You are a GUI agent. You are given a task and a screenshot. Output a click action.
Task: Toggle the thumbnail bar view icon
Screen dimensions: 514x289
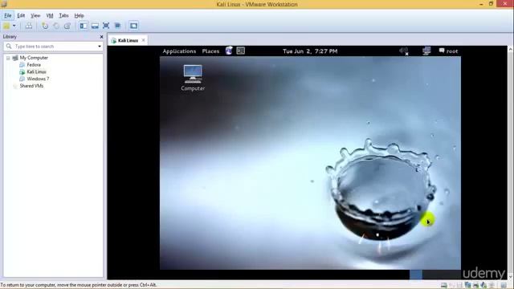(x=95, y=26)
